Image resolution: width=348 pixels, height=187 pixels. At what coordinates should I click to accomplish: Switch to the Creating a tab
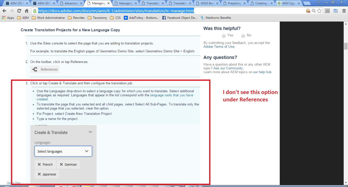[x=261, y=3]
